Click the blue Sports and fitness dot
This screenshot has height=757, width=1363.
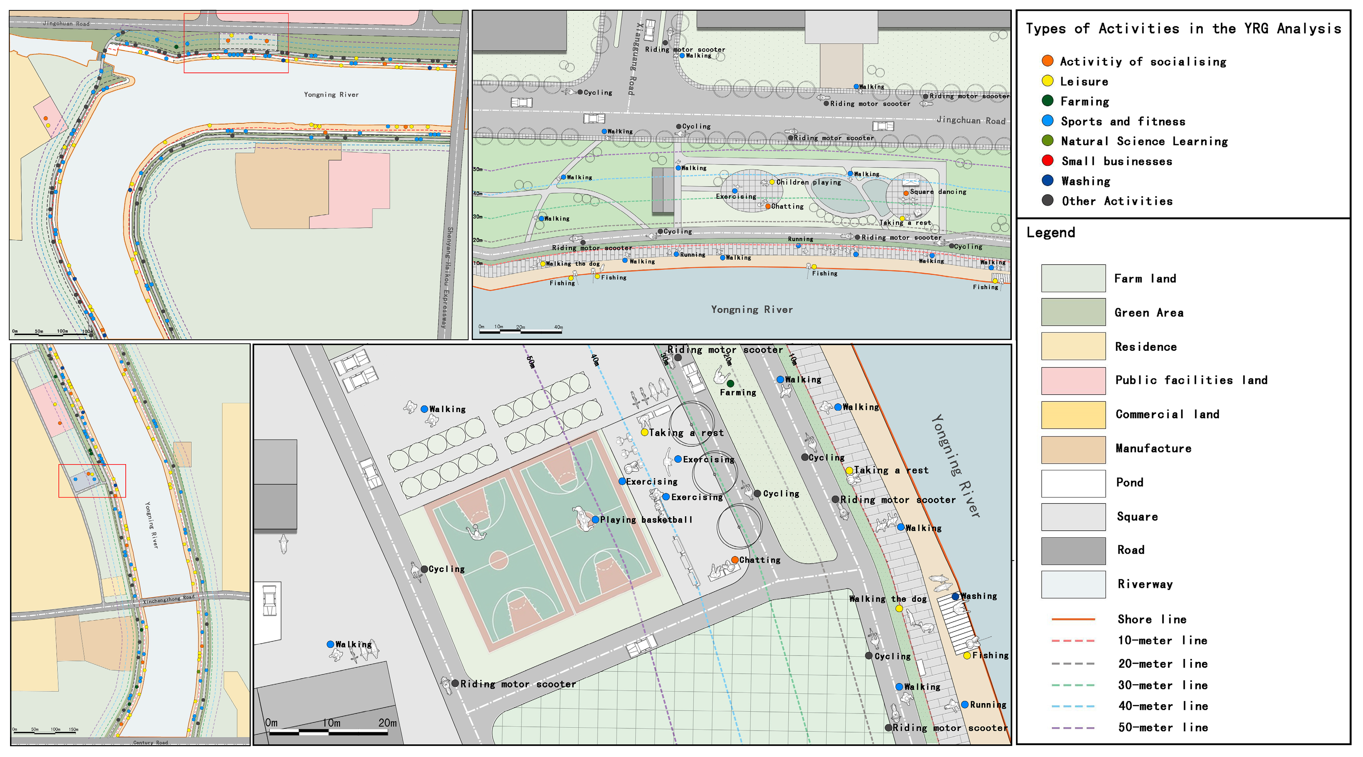pyautogui.click(x=1047, y=120)
